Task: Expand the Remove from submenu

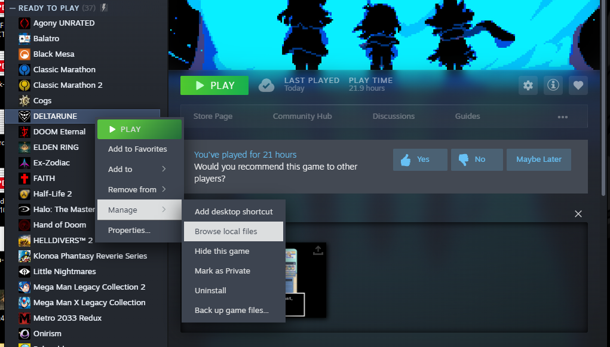Action: tap(139, 189)
